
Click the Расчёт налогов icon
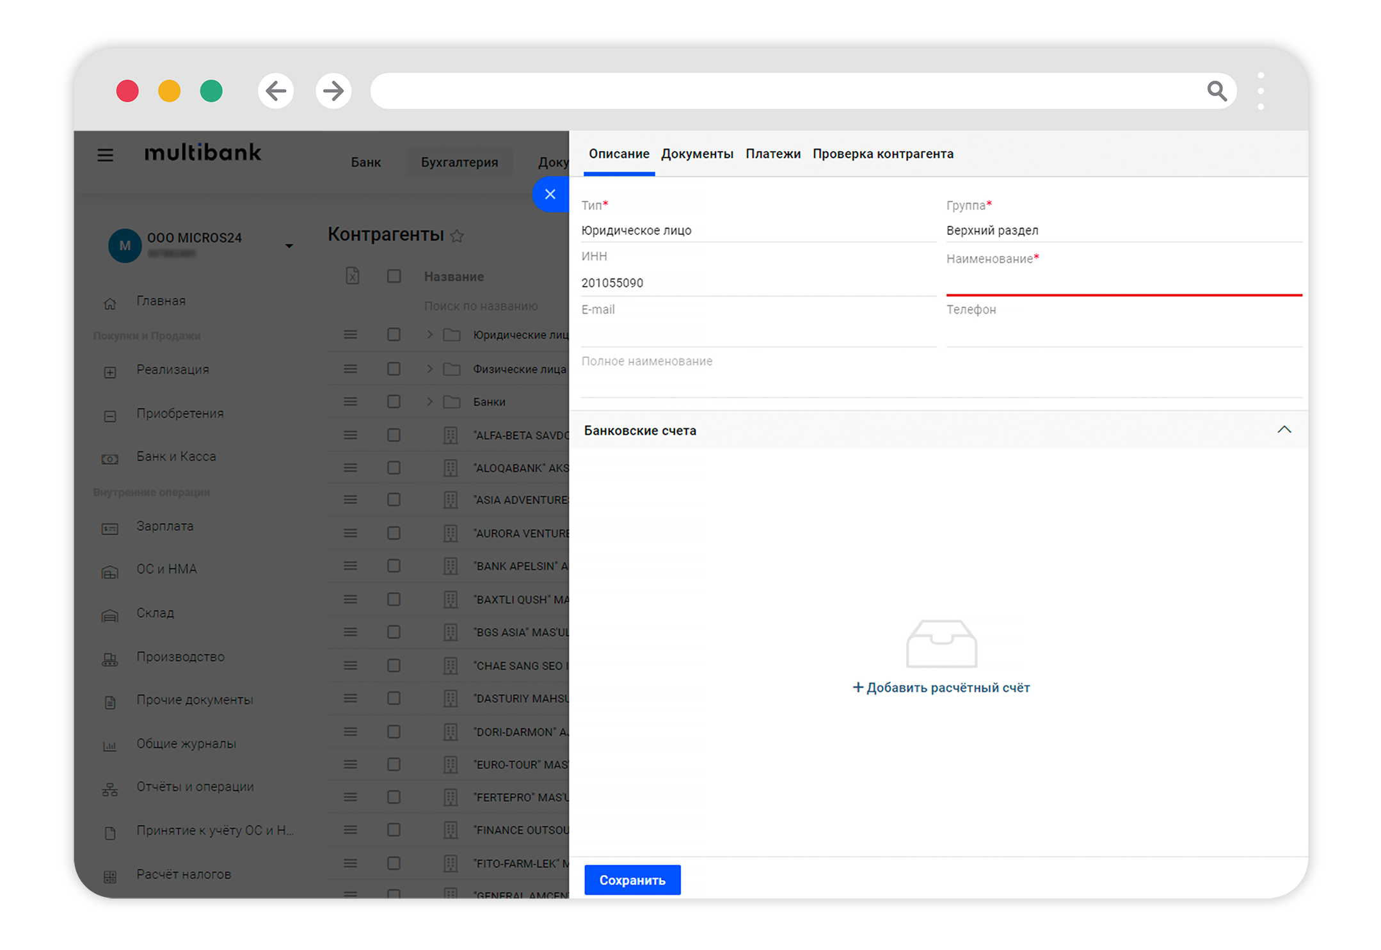point(110,876)
